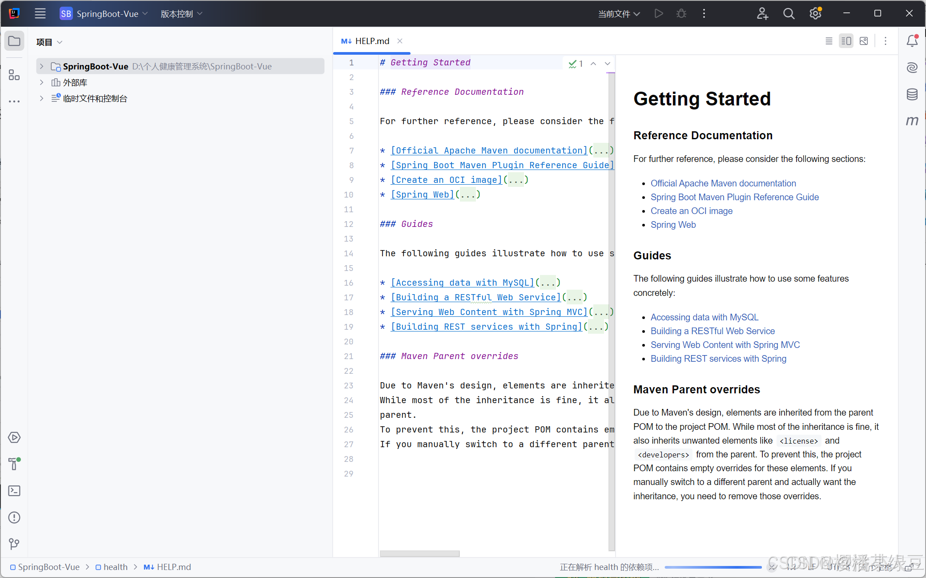
Task: Open the Git version control tool window
Action: pyautogui.click(x=14, y=544)
